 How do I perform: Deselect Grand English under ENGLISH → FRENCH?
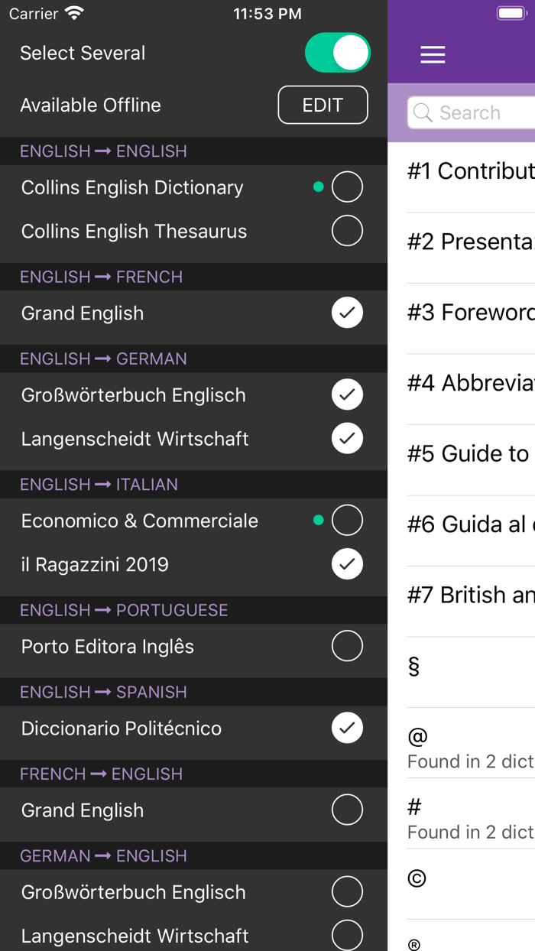347,313
